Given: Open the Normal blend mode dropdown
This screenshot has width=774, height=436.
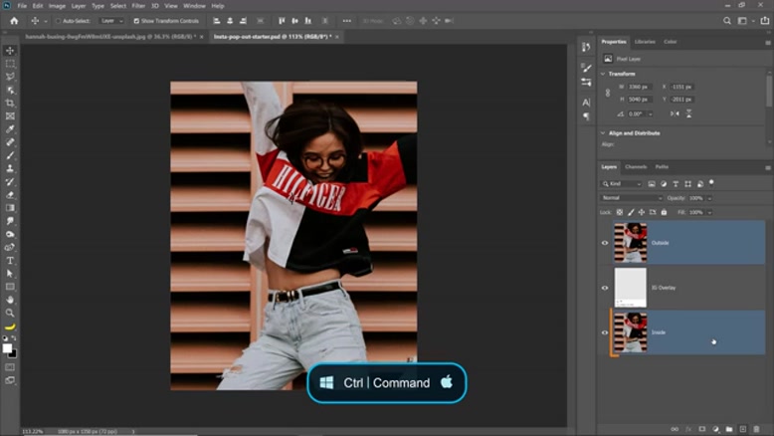Looking at the screenshot, I should click(x=632, y=198).
